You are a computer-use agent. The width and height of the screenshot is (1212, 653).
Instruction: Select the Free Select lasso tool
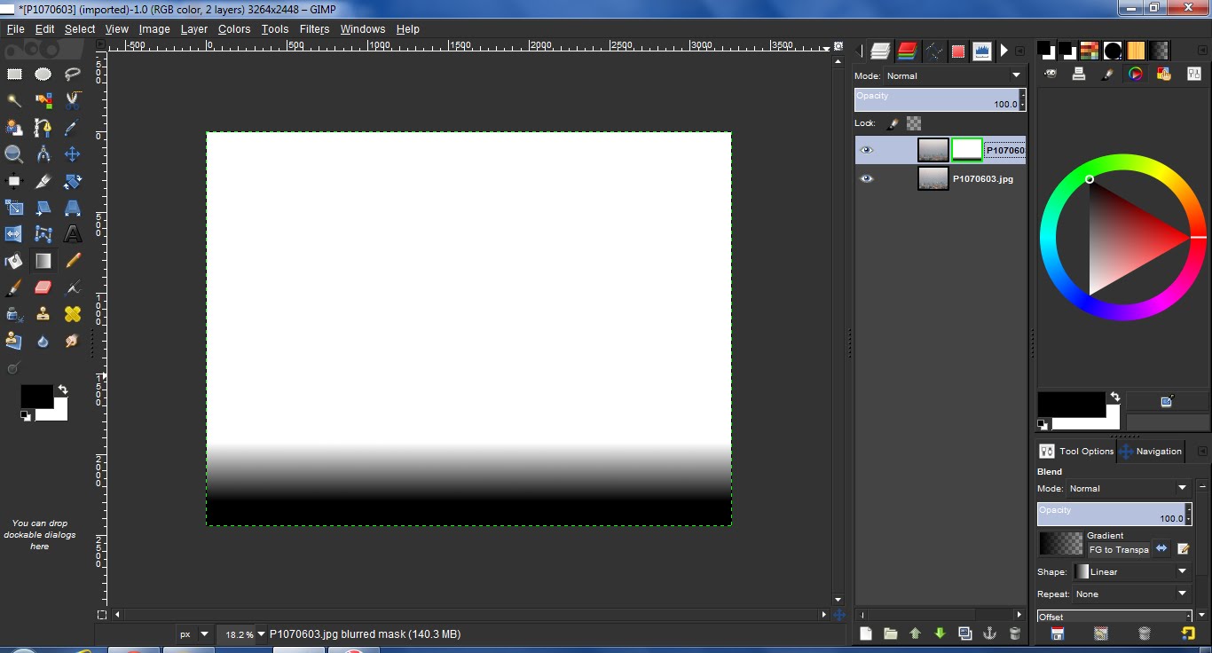tap(73, 75)
